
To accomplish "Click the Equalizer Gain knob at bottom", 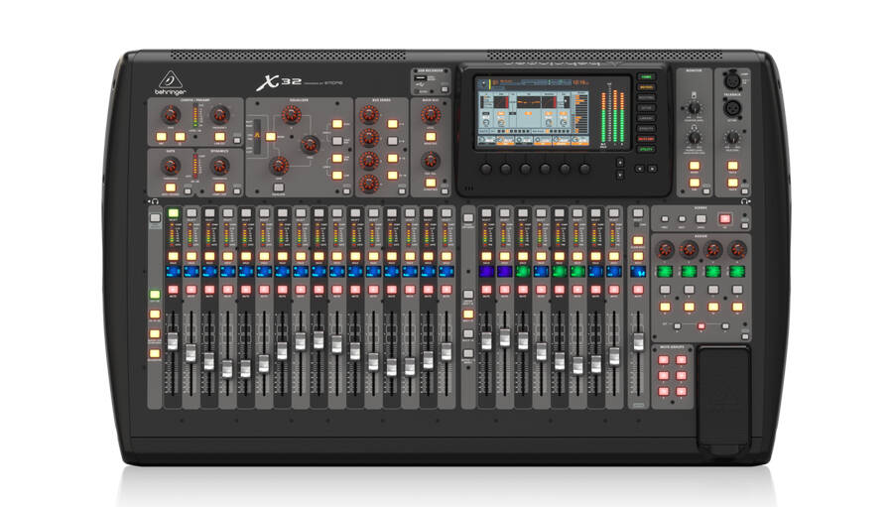I will click(x=279, y=166).
